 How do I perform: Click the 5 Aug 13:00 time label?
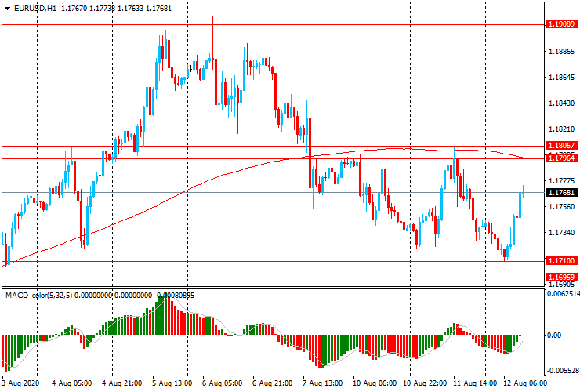(x=172, y=383)
